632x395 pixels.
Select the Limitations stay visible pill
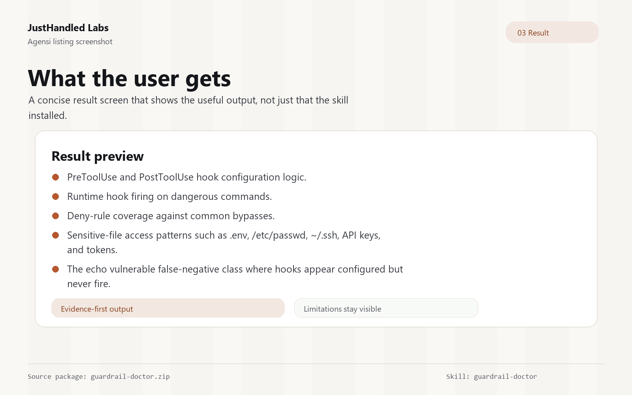tap(386, 308)
